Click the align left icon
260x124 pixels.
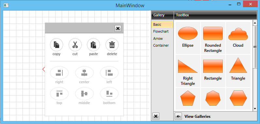[x=109, y=73]
